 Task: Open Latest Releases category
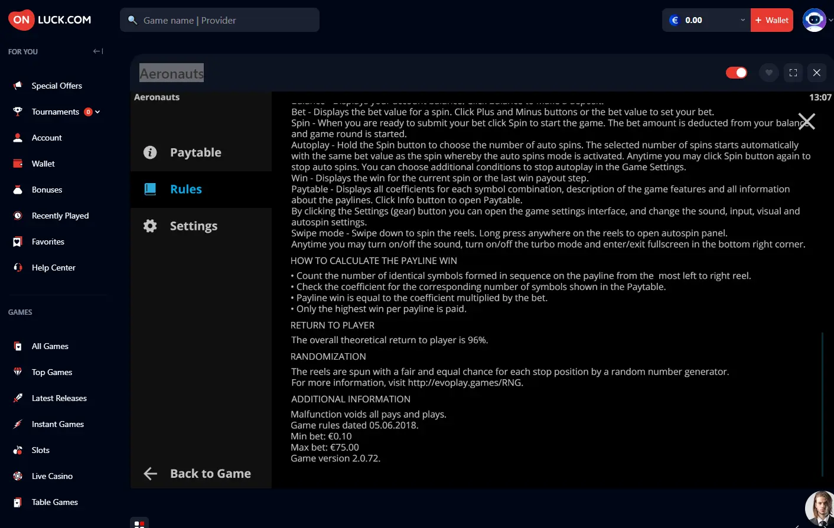(59, 398)
